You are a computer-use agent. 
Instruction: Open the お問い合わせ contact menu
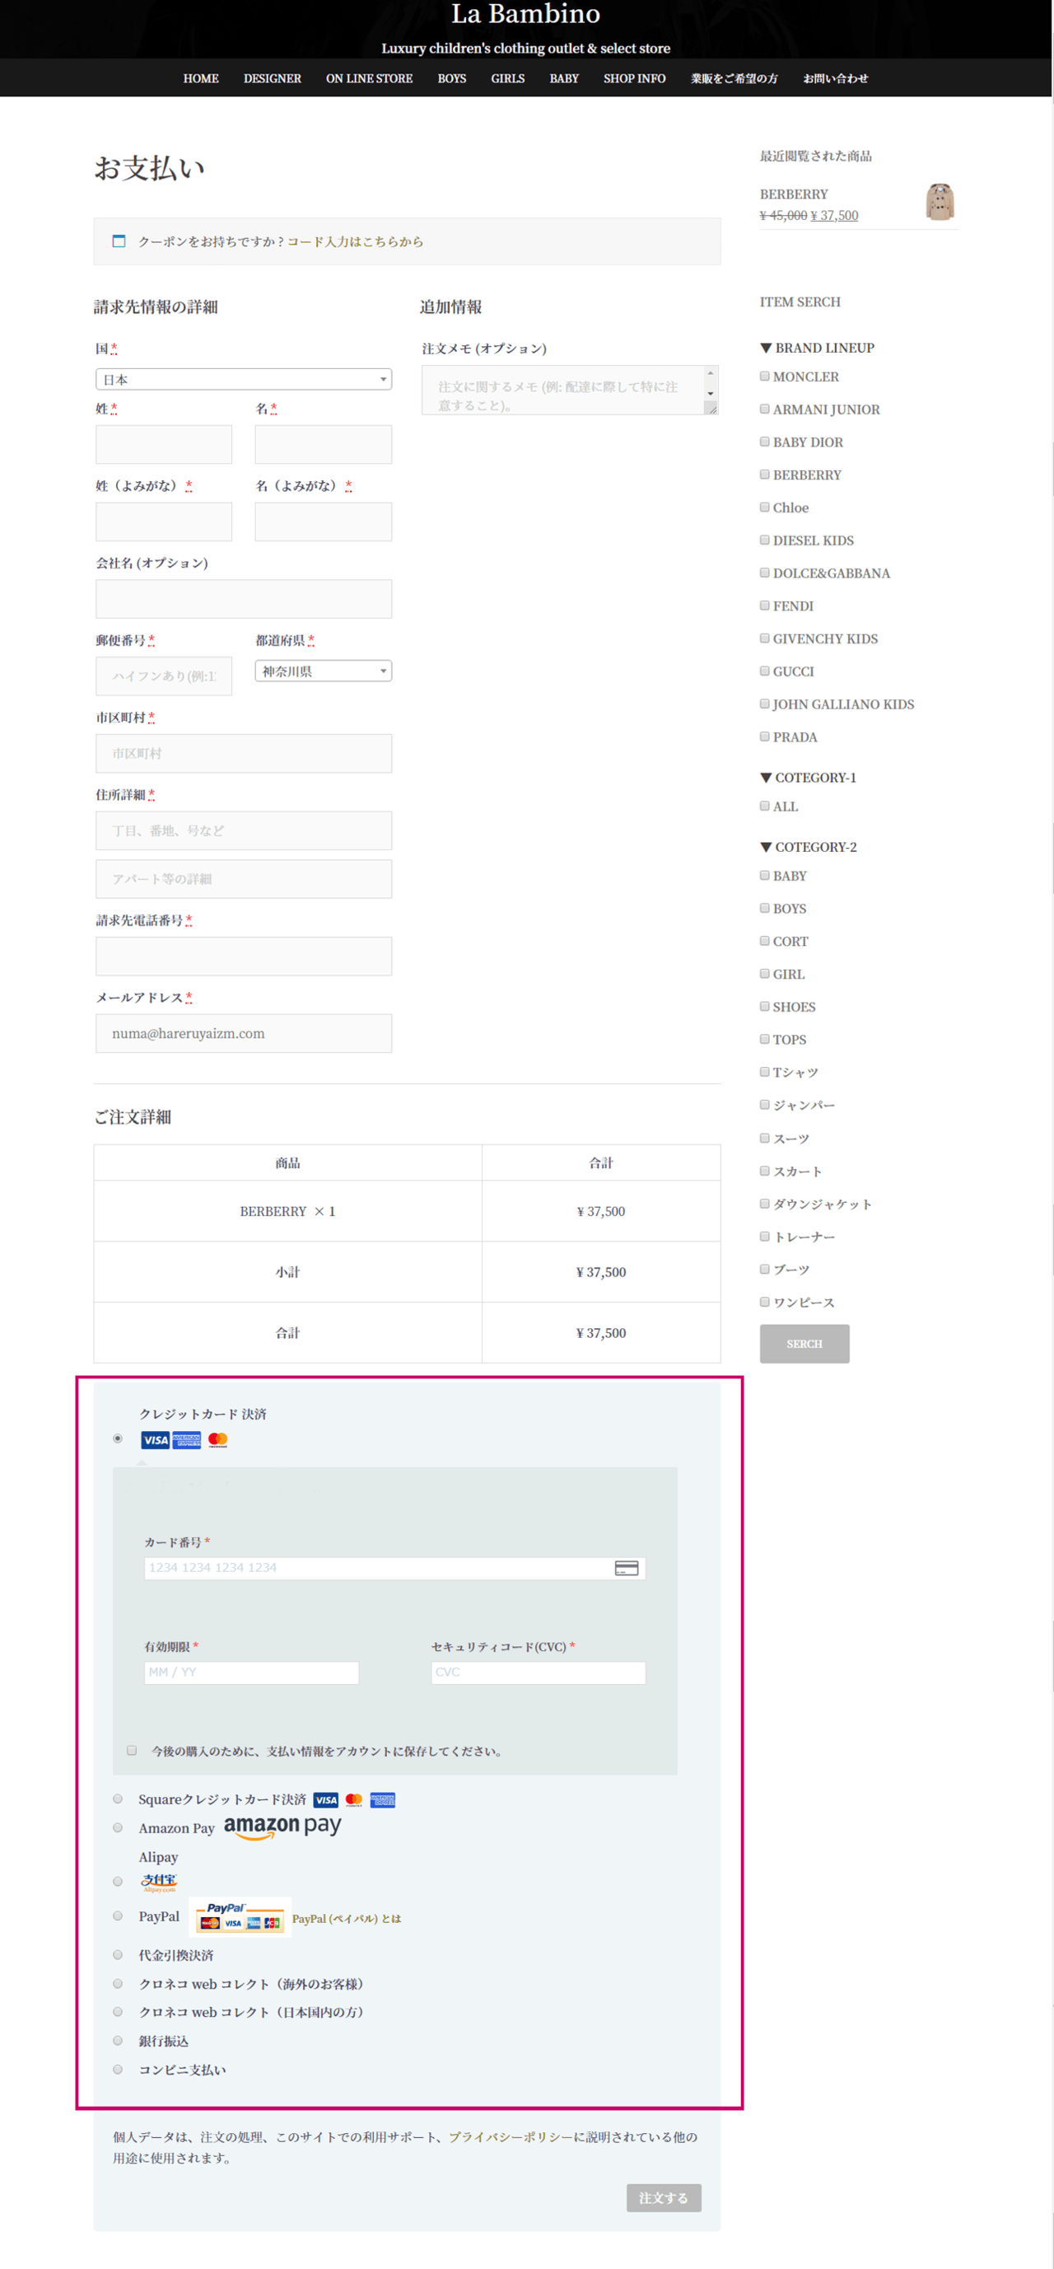835,78
